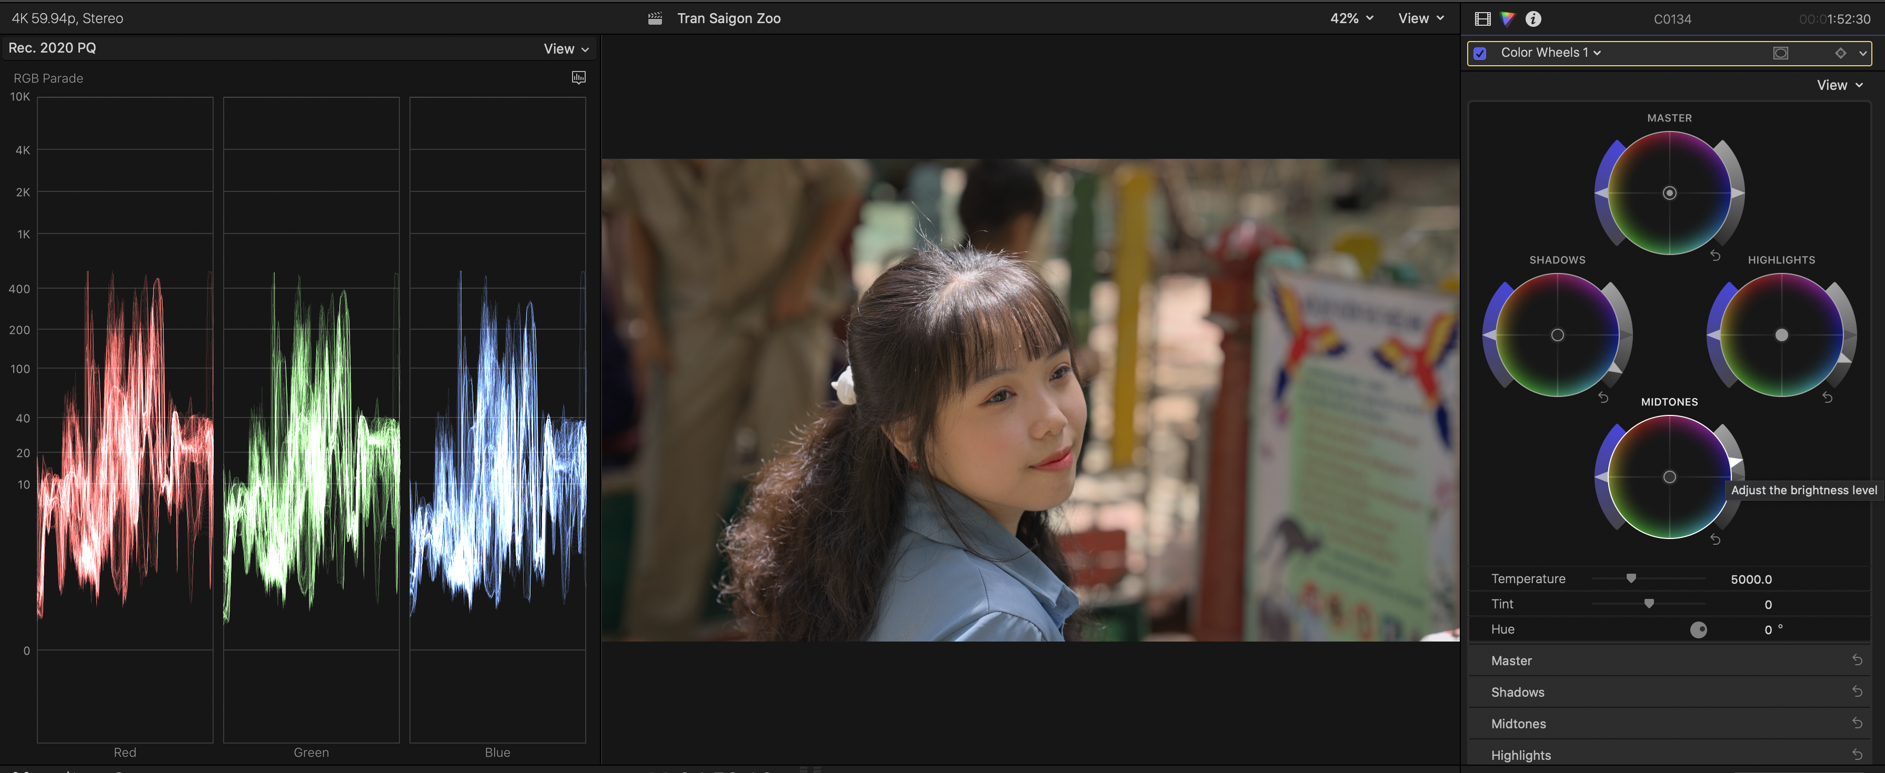Reset the Master color wheel
Image resolution: width=1885 pixels, height=773 pixels.
tap(1715, 256)
